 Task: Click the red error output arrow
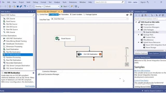pyautogui.click(x=94, y=59)
